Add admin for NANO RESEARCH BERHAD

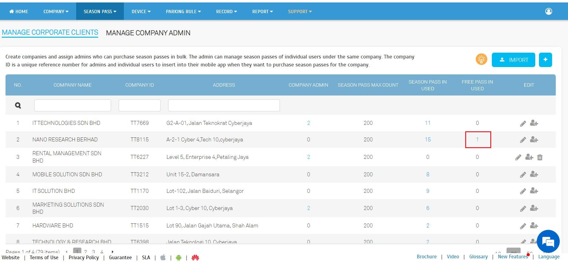(x=534, y=140)
